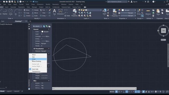Screen dimensions: 169x95
Task: Select the Polyline tool
Action: [x=5, y=12]
